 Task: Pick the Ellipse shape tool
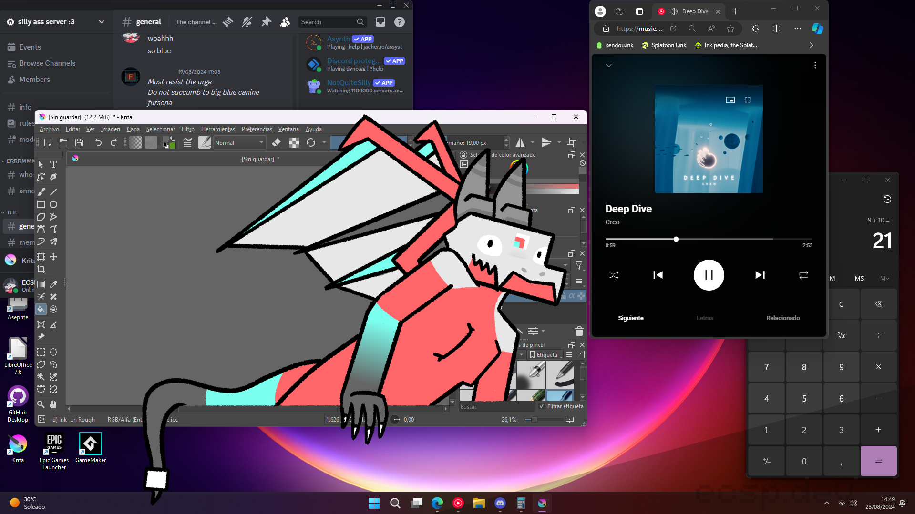click(53, 204)
